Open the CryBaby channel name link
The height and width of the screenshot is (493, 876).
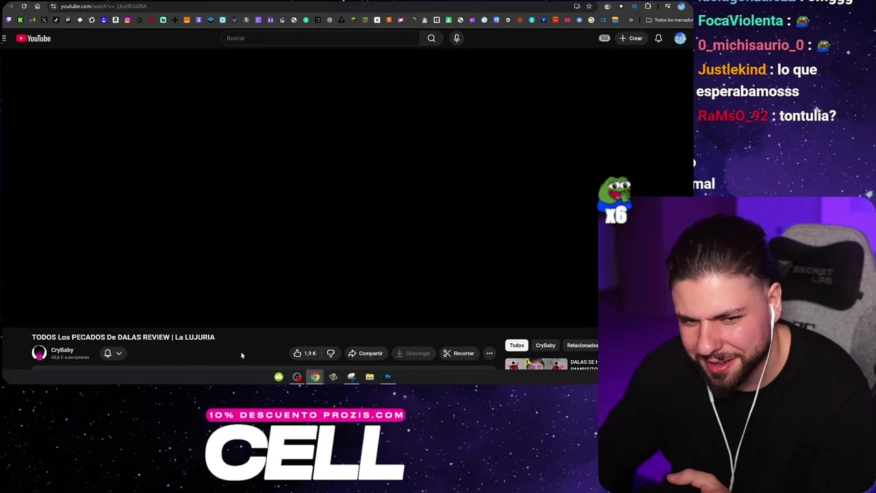[62, 350]
